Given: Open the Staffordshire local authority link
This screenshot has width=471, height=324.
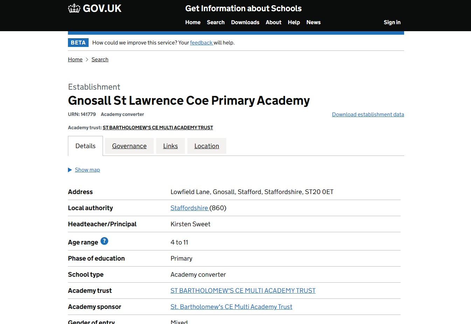Looking at the screenshot, I should click(189, 208).
